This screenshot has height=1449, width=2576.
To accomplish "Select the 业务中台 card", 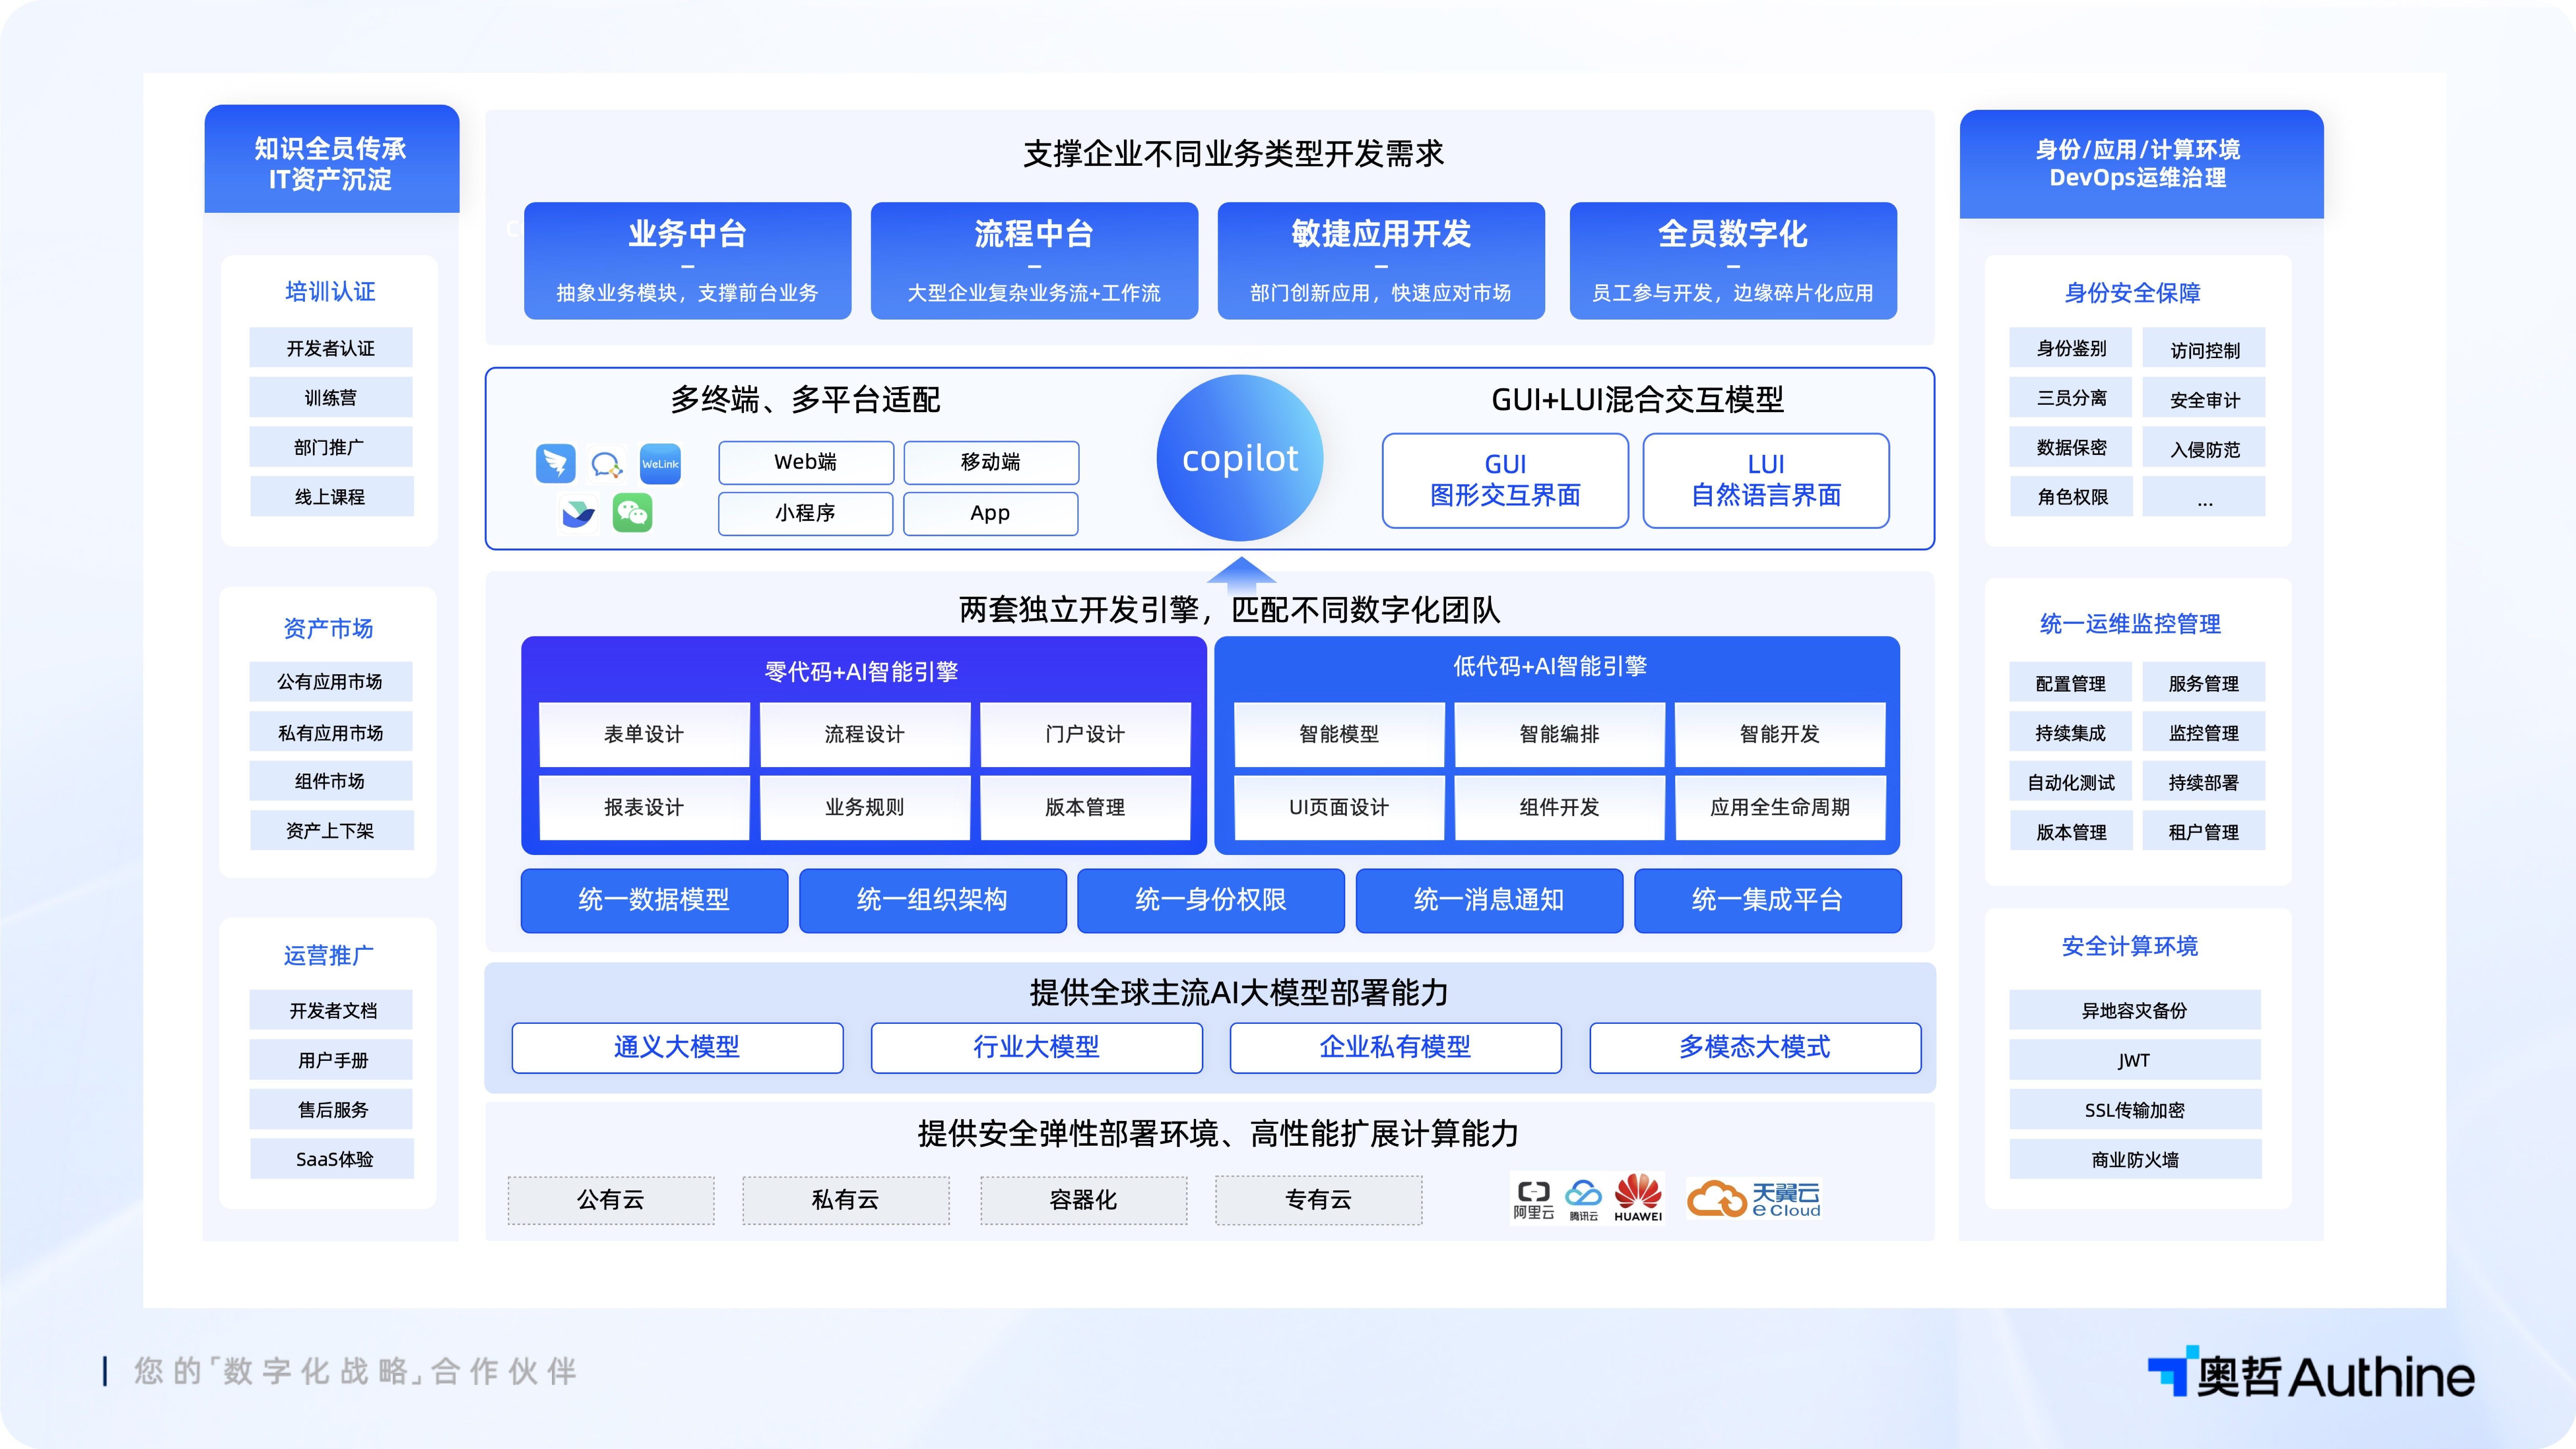I will pyautogui.click(x=687, y=261).
